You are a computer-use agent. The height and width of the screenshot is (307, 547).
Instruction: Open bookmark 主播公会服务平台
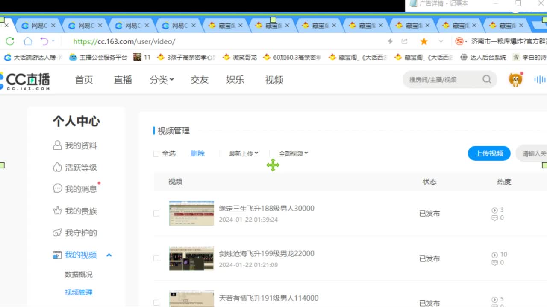pyautogui.click(x=99, y=57)
